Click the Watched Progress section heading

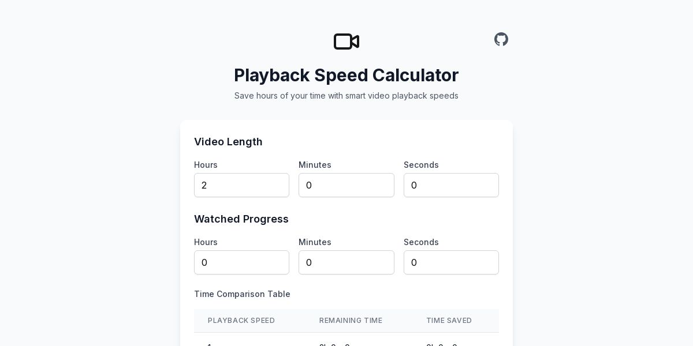[241, 219]
